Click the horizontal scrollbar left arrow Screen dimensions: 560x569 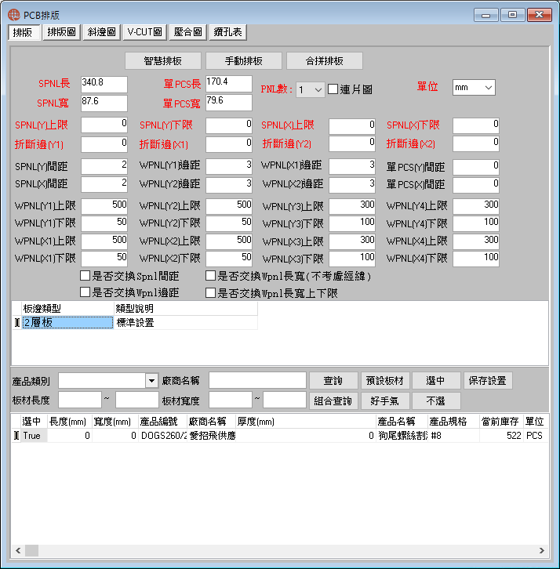(18, 550)
